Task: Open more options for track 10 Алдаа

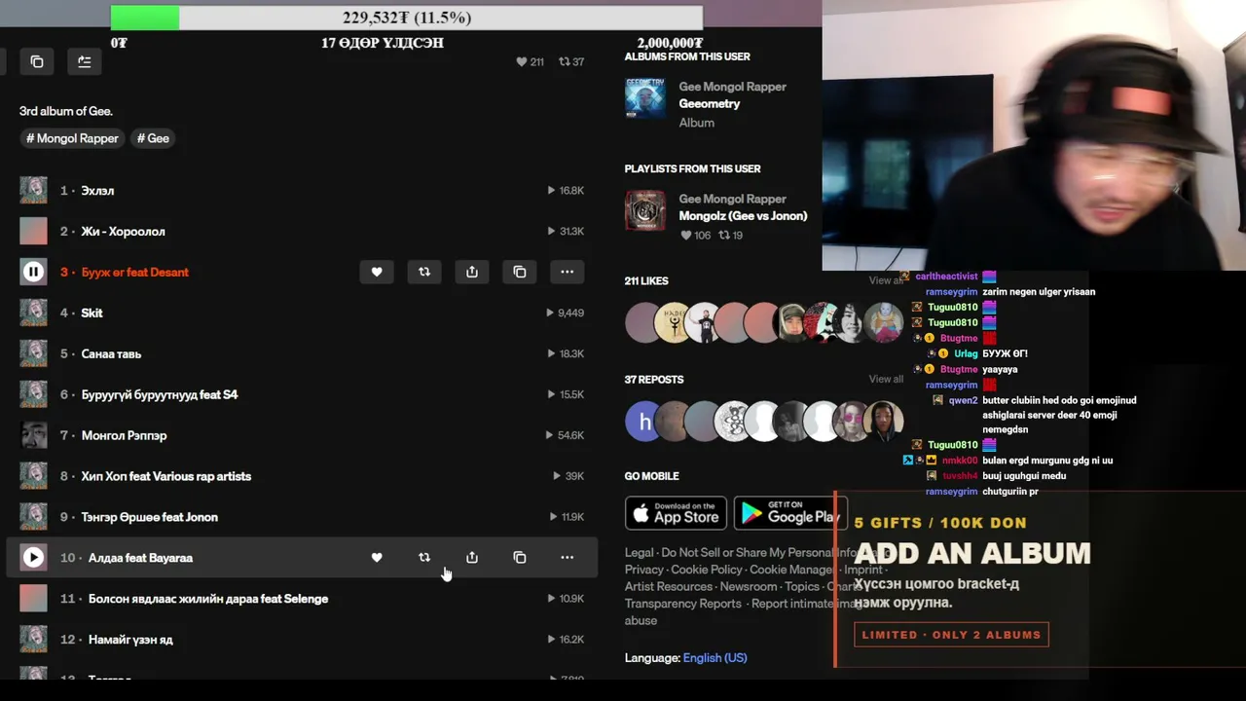Action: 568,558
